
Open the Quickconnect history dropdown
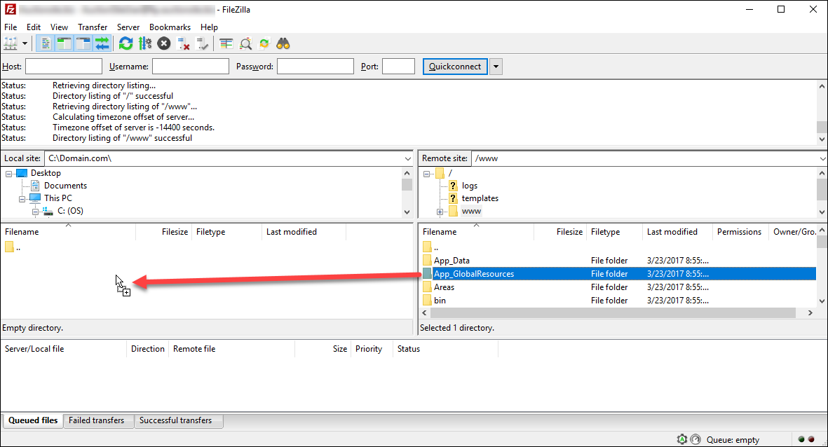point(496,67)
